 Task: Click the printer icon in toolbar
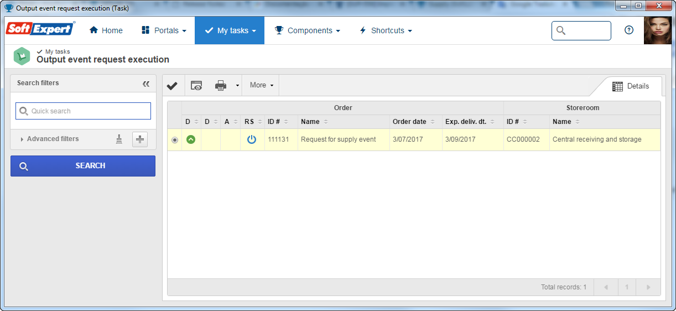tap(221, 85)
